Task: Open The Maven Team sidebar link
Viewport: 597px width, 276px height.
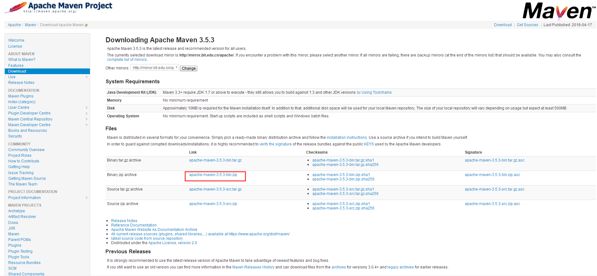Action: click(23, 184)
